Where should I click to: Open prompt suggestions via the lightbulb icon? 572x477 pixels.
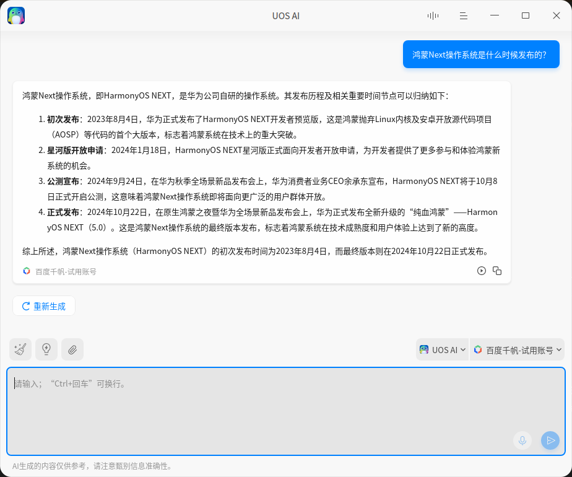pos(46,349)
